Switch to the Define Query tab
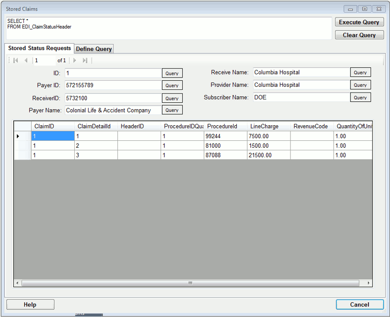Viewport: 390px width, 317px height. (x=94, y=49)
